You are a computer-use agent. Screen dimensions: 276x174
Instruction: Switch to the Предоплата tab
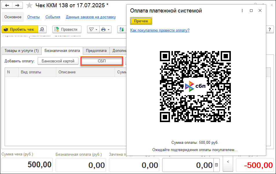pyautogui.click(x=96, y=51)
